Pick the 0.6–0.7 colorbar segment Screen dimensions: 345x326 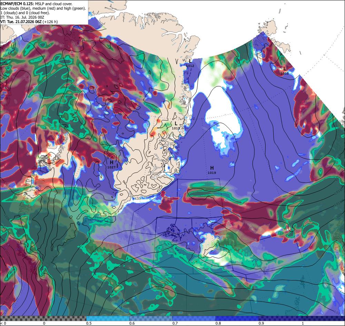151,318
